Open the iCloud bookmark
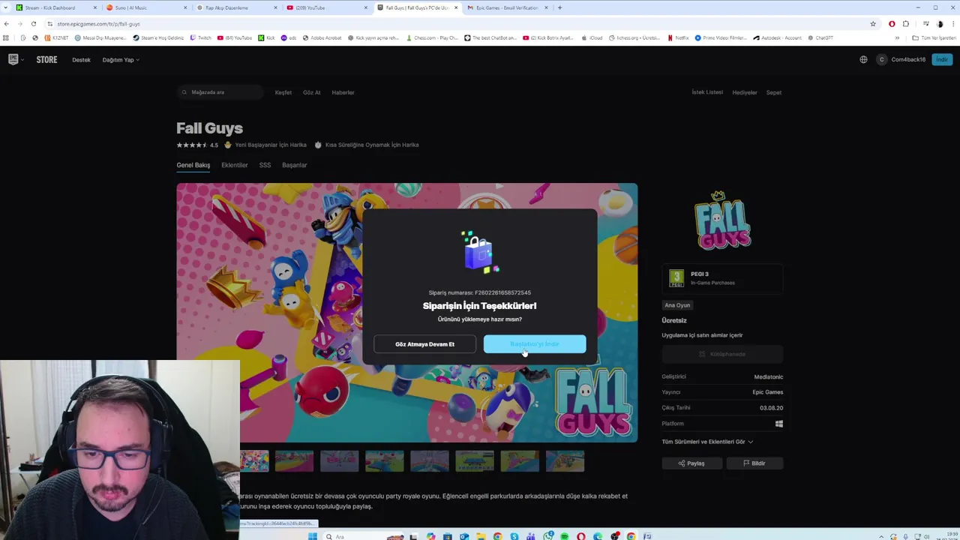The height and width of the screenshot is (540, 960). click(592, 37)
